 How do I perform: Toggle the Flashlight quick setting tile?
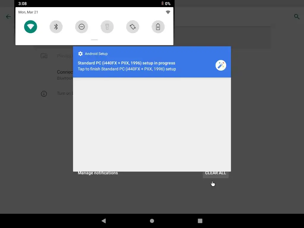[107, 27]
